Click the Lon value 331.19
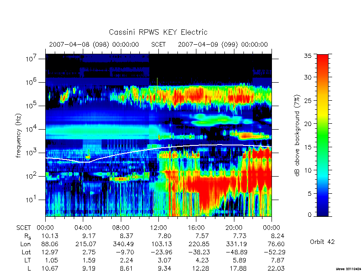The height and width of the screenshot is (271, 362). click(x=236, y=244)
